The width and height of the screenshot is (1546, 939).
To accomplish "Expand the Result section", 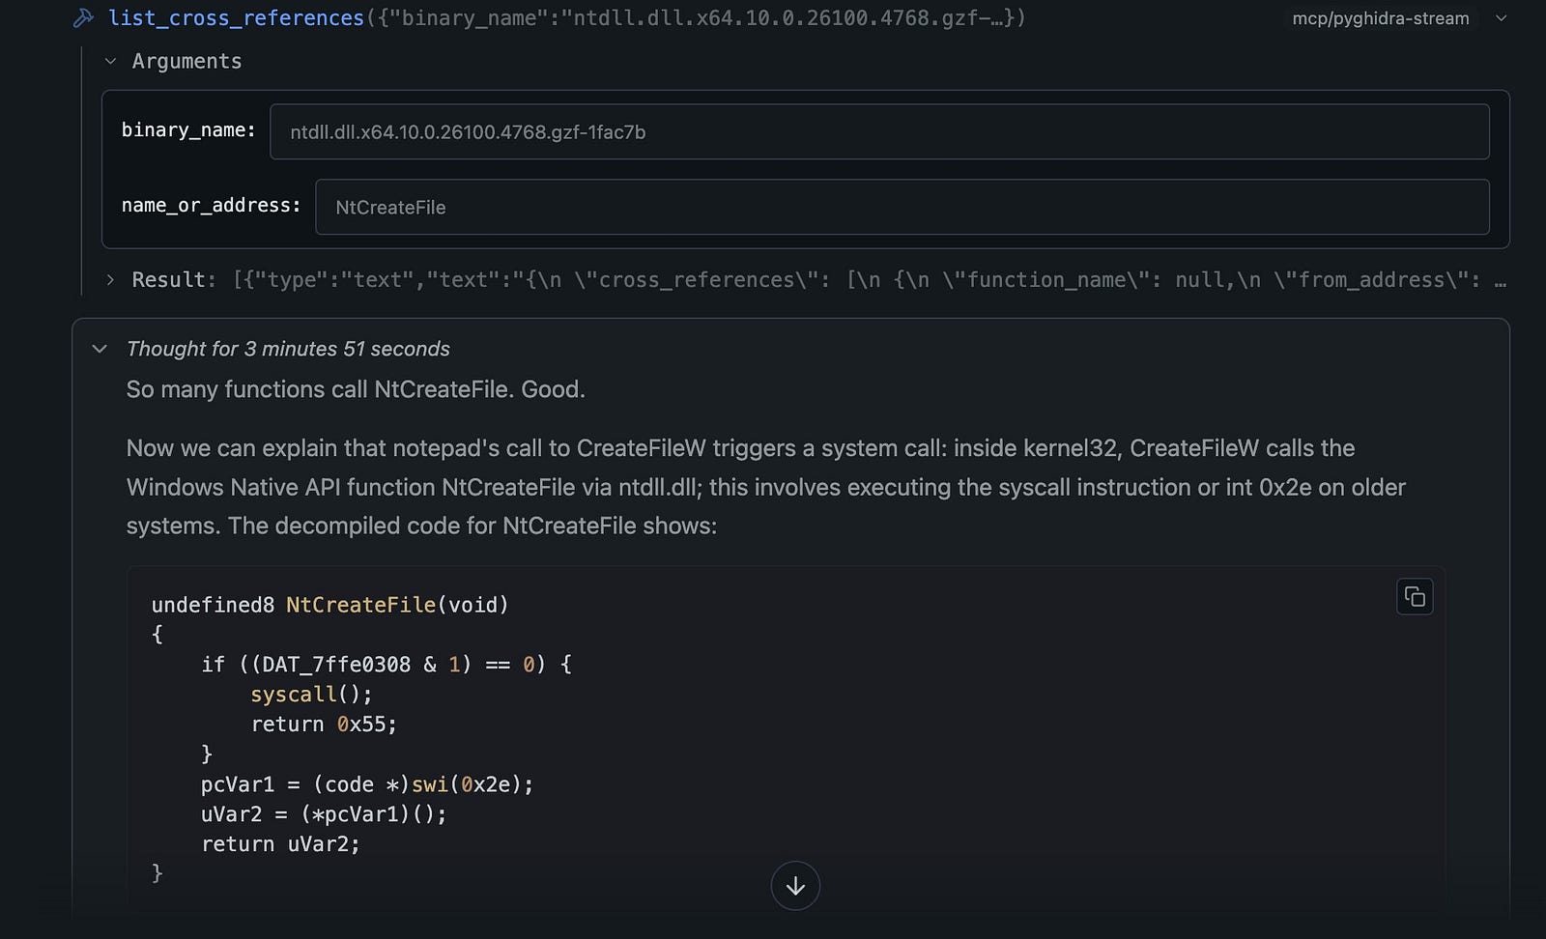I will (x=110, y=279).
